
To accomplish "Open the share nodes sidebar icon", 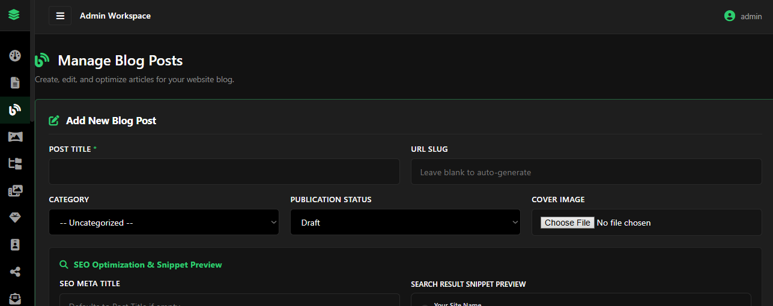I will pyautogui.click(x=15, y=272).
